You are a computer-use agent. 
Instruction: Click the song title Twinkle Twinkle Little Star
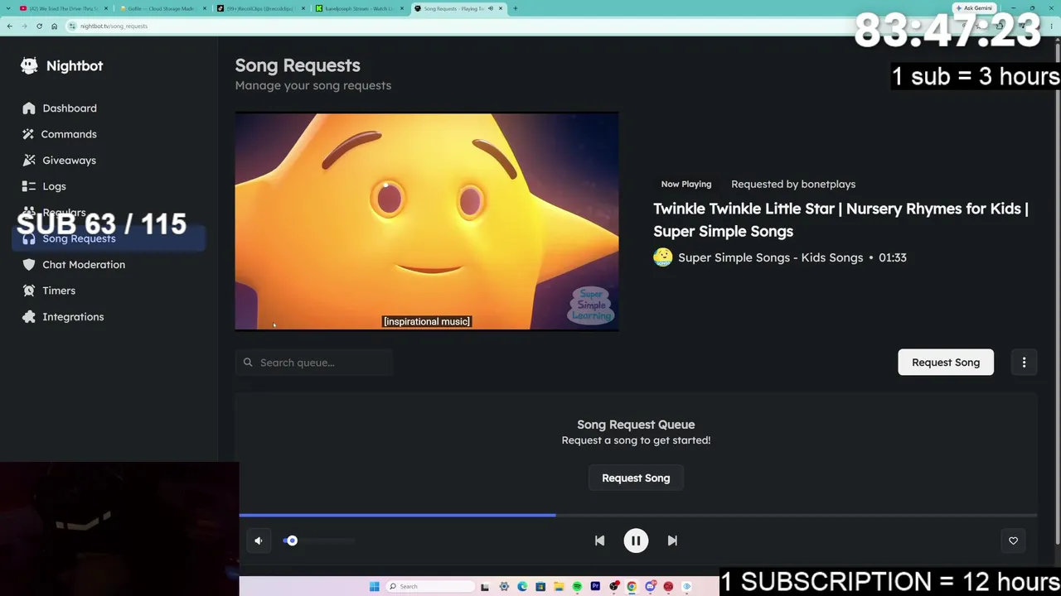click(841, 220)
